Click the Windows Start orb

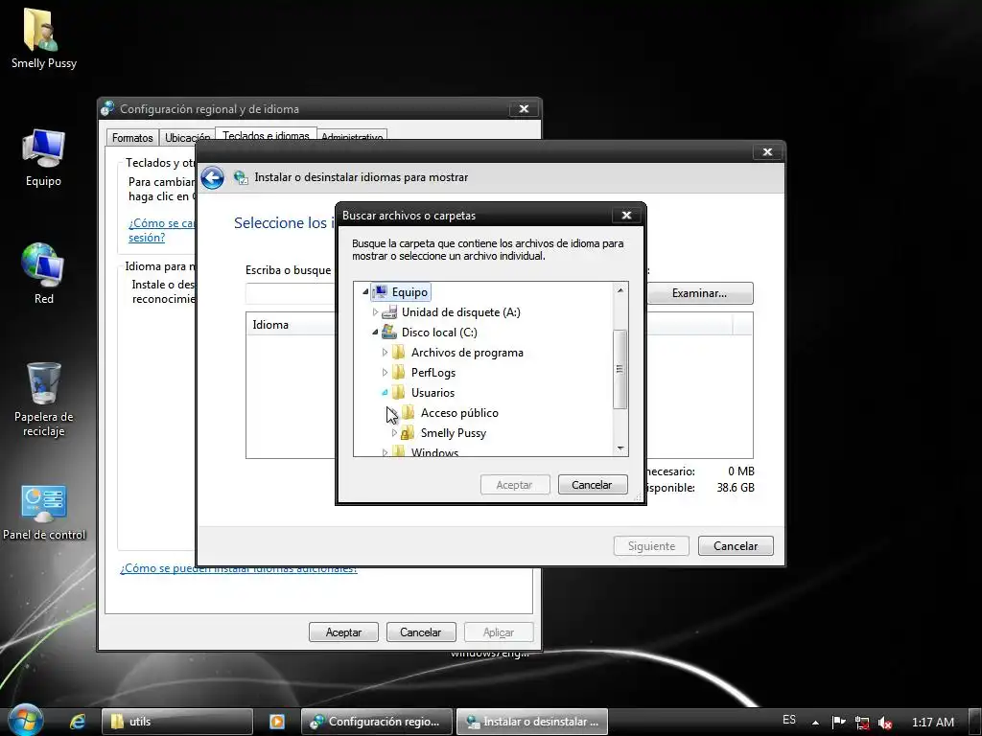click(25, 721)
